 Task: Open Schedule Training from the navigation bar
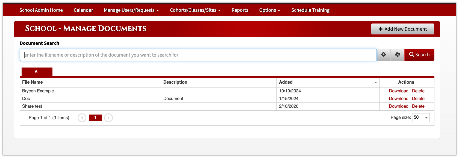tap(310, 10)
